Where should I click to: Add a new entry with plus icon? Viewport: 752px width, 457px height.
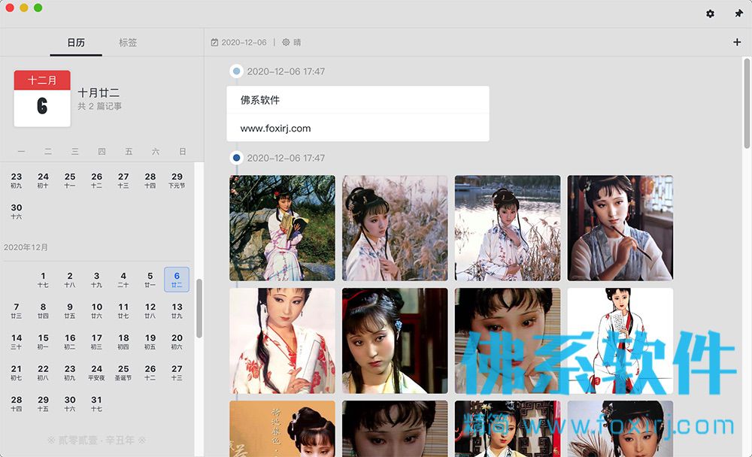tap(737, 42)
